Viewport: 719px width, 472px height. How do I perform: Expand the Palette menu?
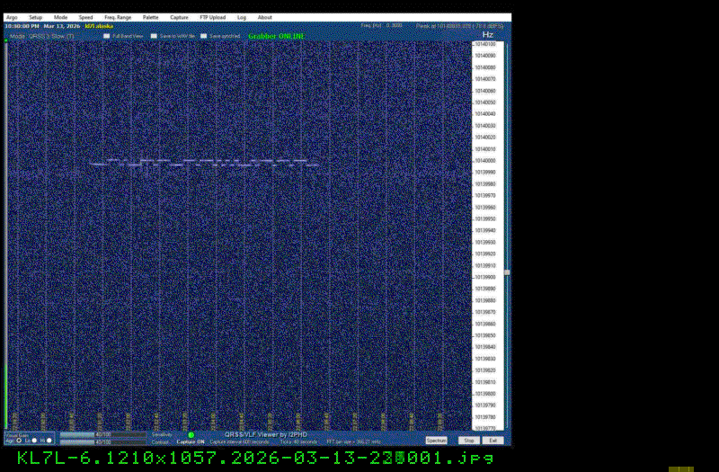[150, 17]
